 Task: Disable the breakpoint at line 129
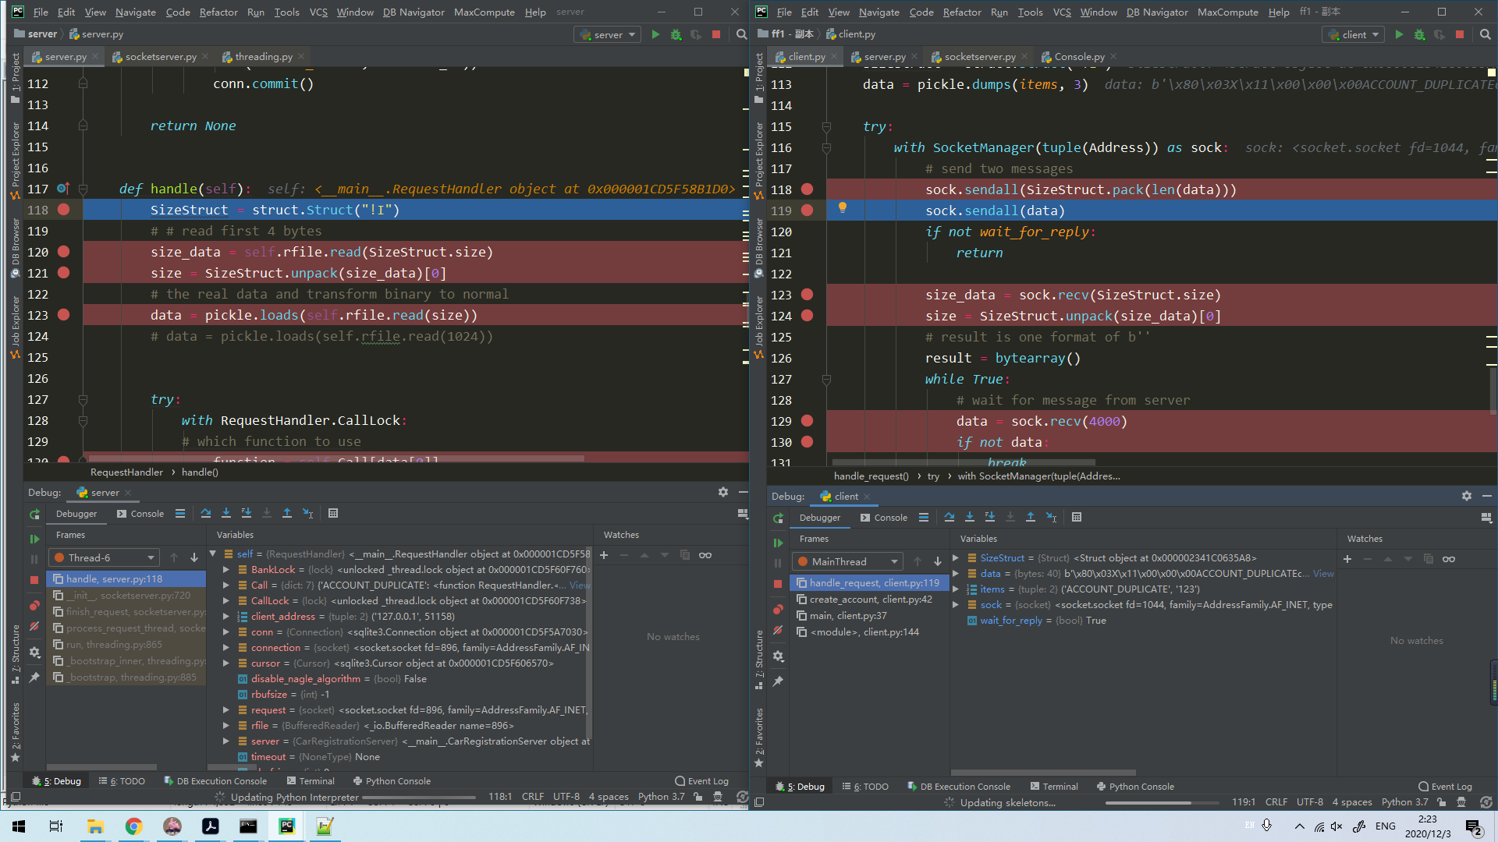(x=807, y=421)
